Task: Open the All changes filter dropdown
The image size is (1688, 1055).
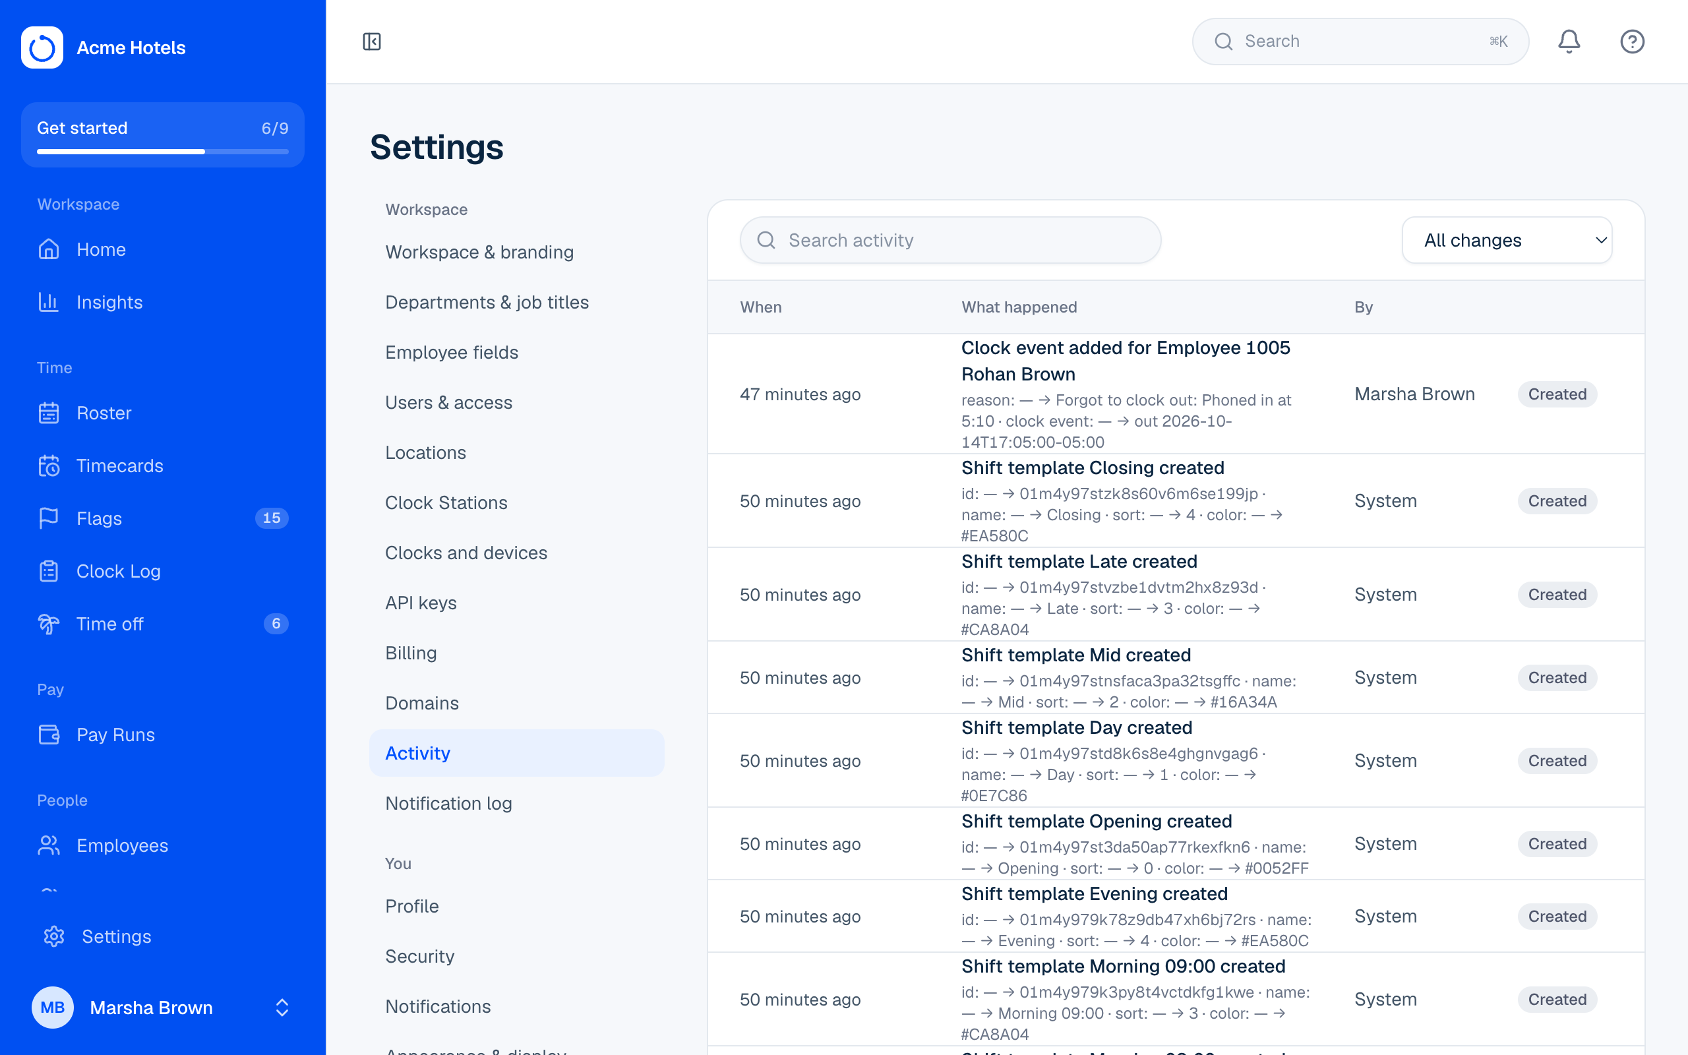Action: (1507, 240)
